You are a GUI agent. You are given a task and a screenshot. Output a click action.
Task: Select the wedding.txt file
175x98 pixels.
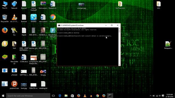pos(43,85)
